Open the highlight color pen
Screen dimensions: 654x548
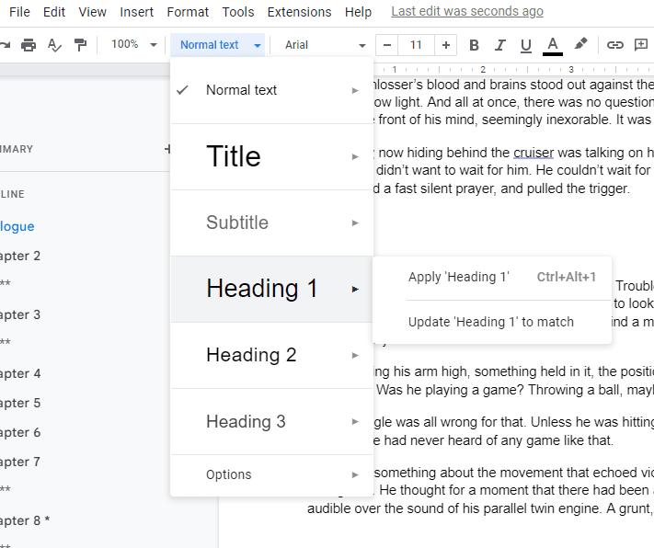click(580, 44)
